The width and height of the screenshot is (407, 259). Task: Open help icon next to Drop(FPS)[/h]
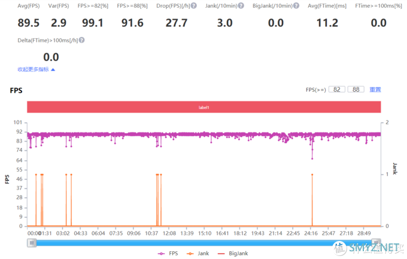(194, 6)
